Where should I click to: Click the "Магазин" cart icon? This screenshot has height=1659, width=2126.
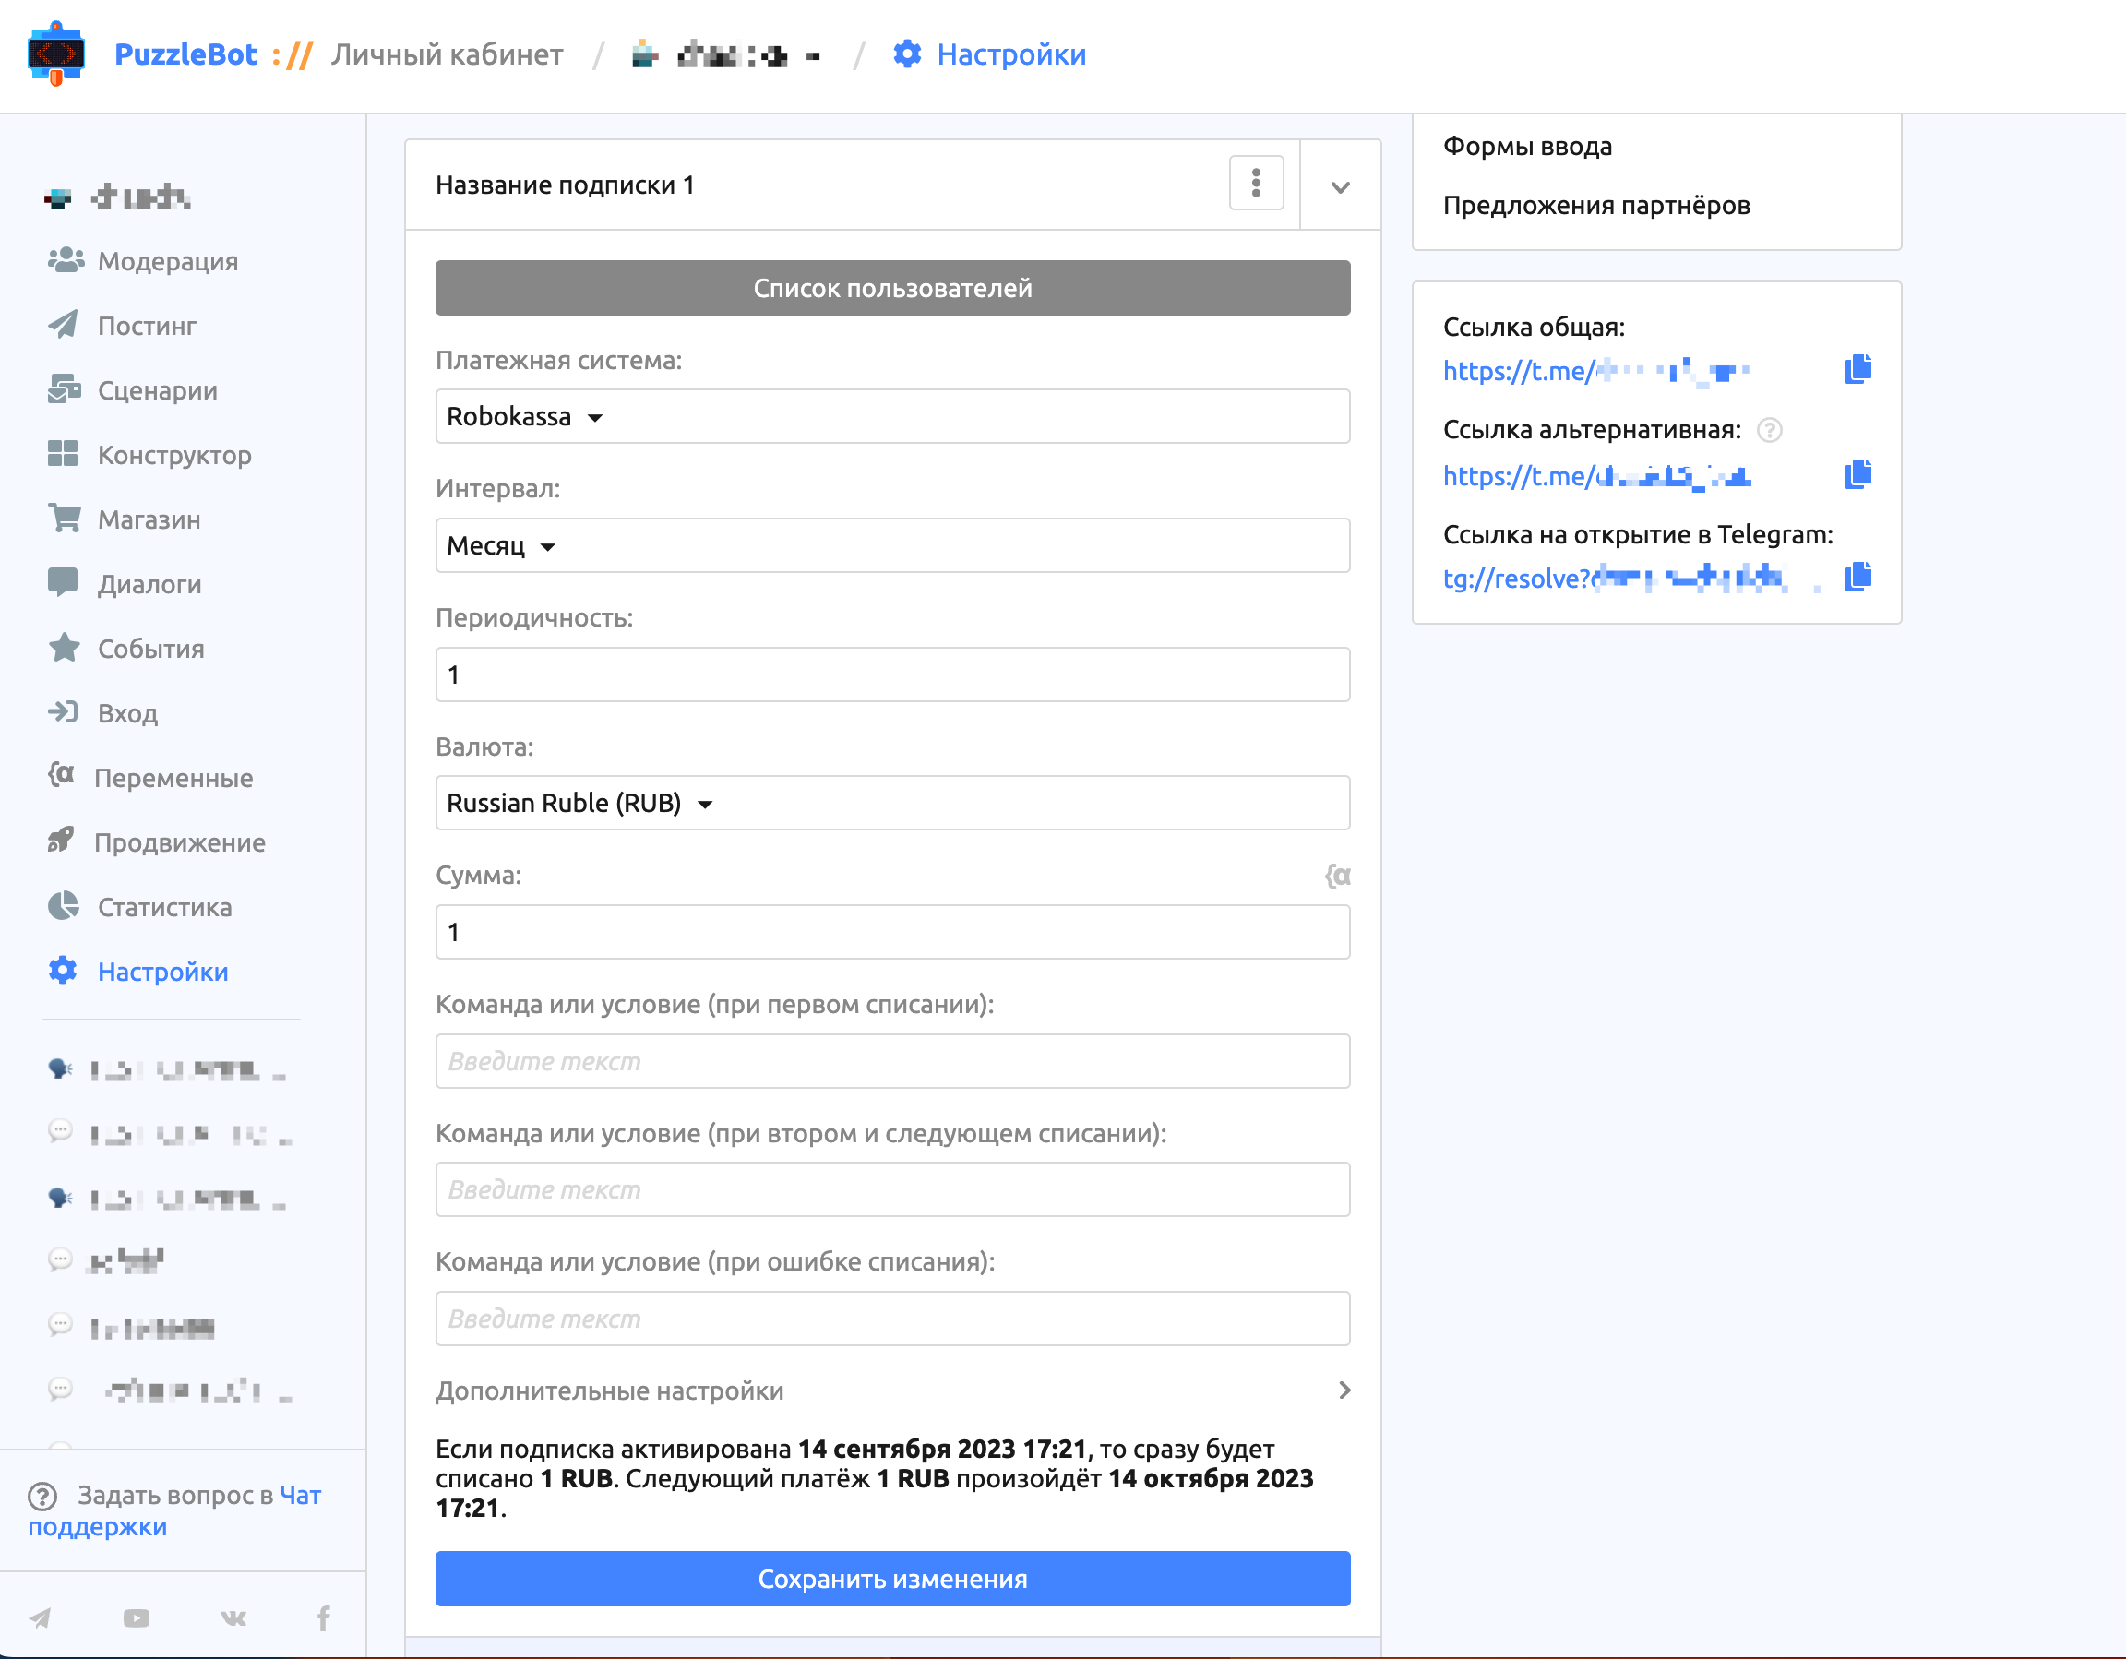click(65, 518)
